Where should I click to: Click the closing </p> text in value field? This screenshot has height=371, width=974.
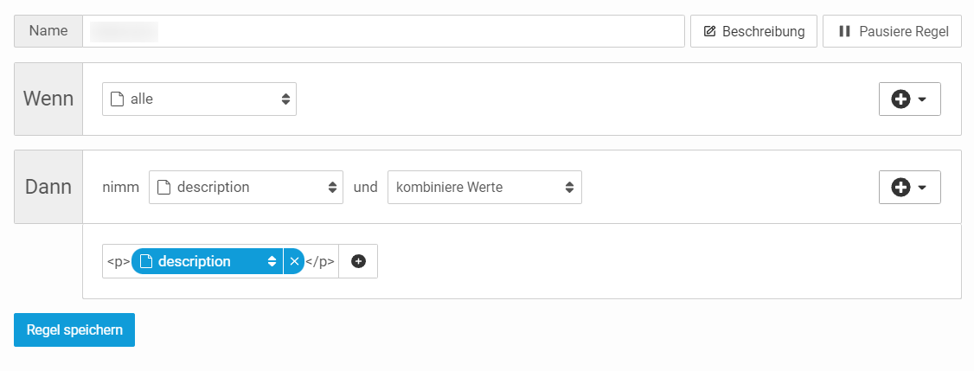click(320, 262)
